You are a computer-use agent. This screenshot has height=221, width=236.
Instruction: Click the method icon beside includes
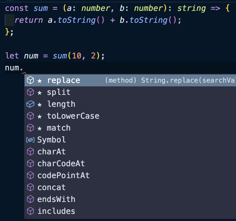click(30, 211)
